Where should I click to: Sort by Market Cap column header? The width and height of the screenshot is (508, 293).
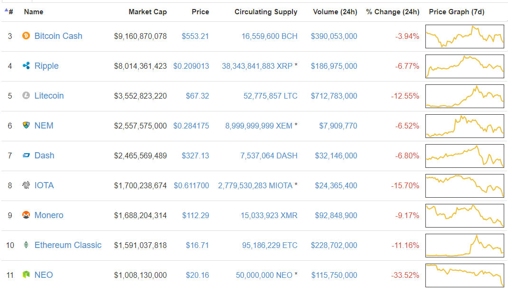(148, 12)
